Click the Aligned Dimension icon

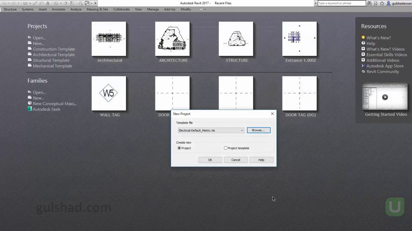click(x=35, y=3)
